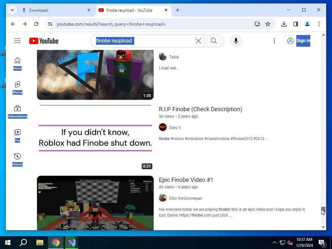
Task: Click the muted volume tray icon
Action: [x=290, y=243]
